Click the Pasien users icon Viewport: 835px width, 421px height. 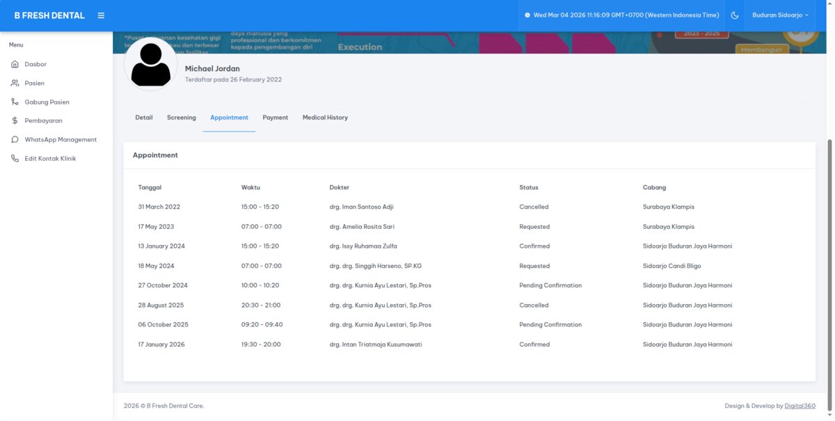pos(15,84)
